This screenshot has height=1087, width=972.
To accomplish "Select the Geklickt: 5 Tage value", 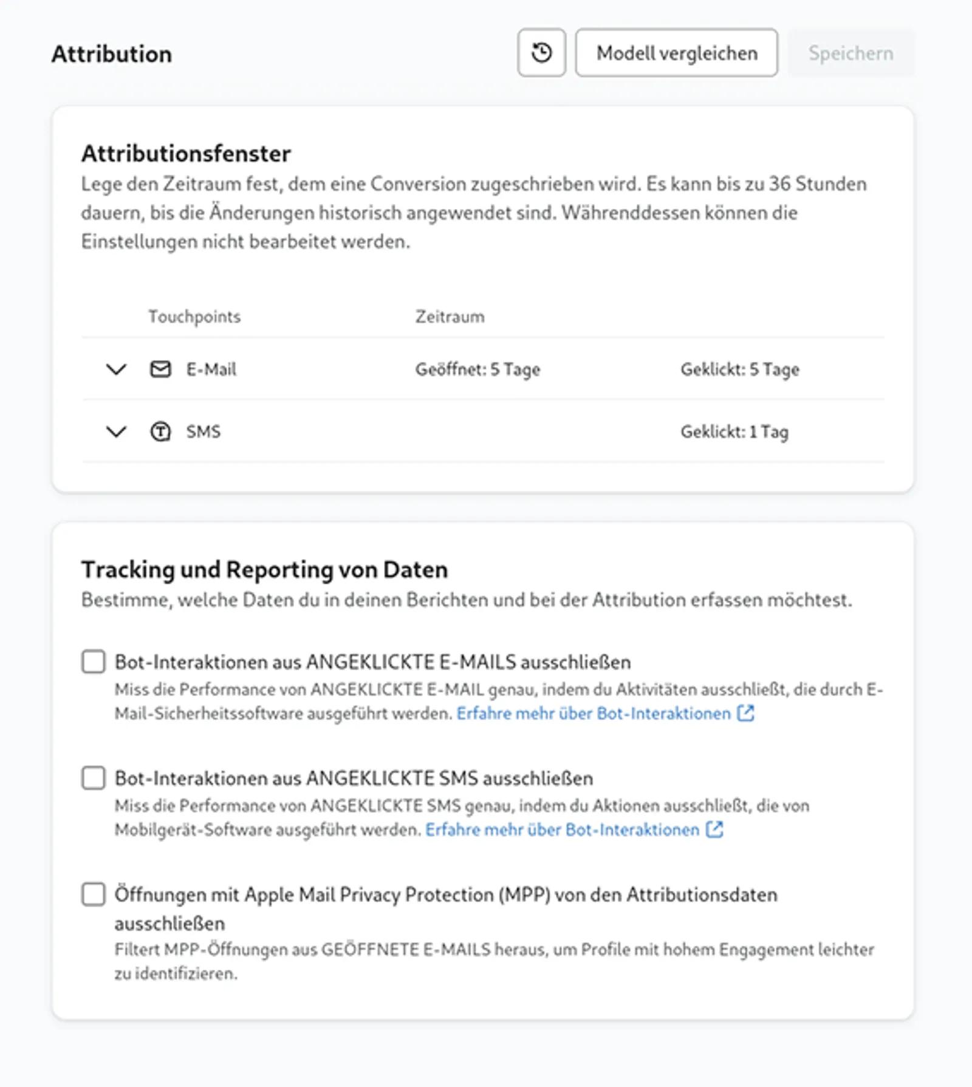I will click(x=740, y=369).
